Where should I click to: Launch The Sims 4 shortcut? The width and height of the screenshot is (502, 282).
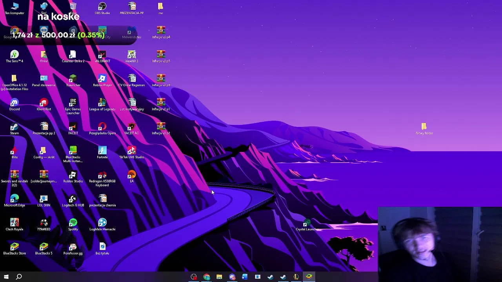15,56
